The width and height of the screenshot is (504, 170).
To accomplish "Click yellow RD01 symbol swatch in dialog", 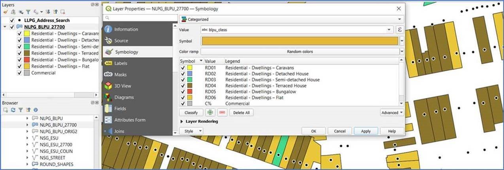I will 189,68.
